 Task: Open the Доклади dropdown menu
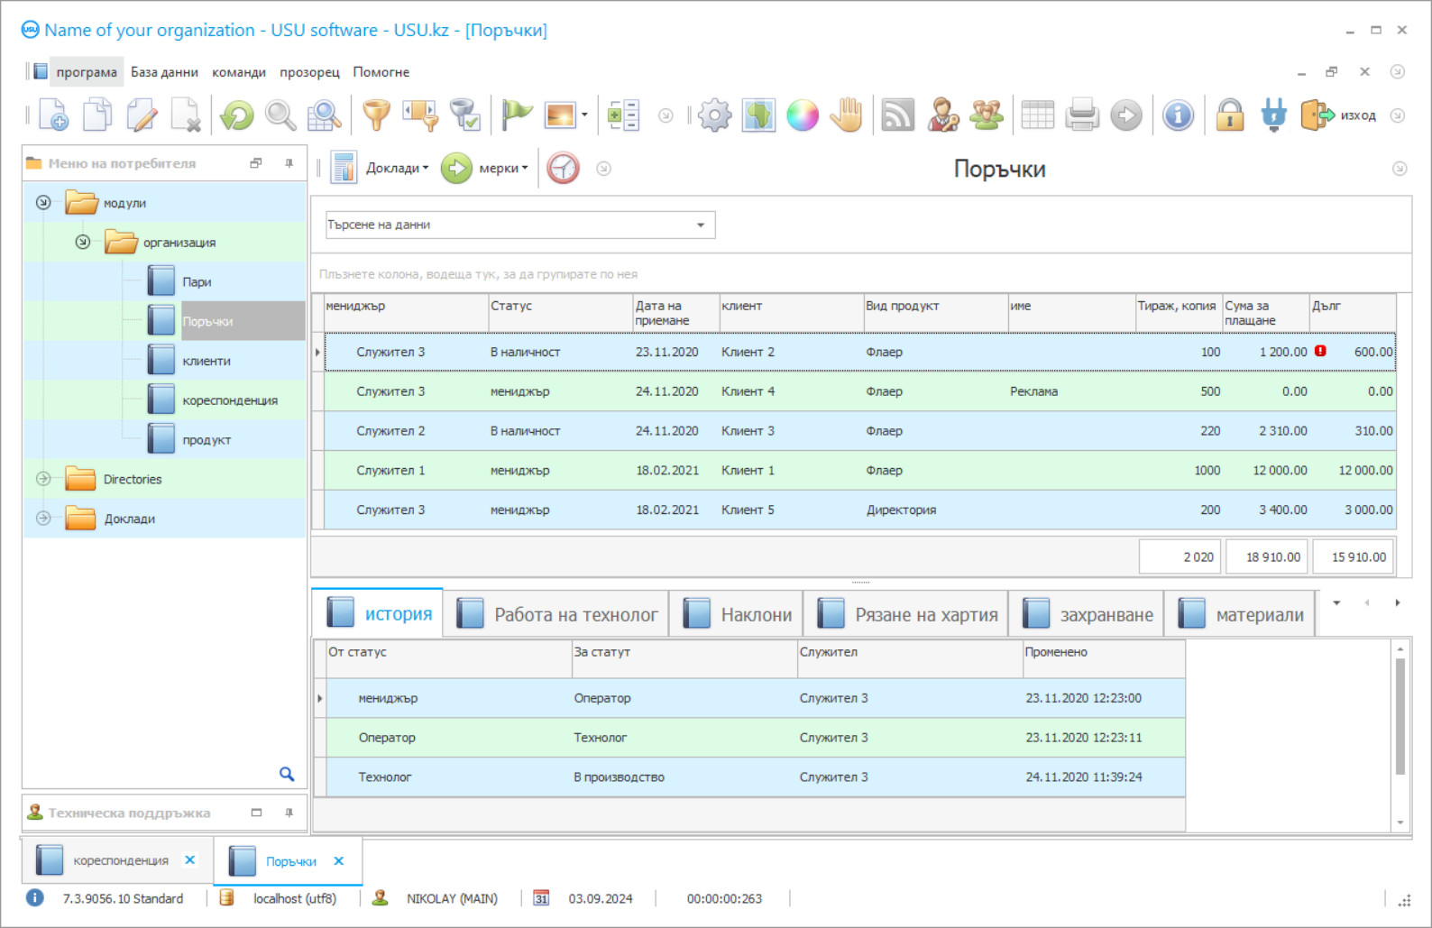tap(397, 169)
